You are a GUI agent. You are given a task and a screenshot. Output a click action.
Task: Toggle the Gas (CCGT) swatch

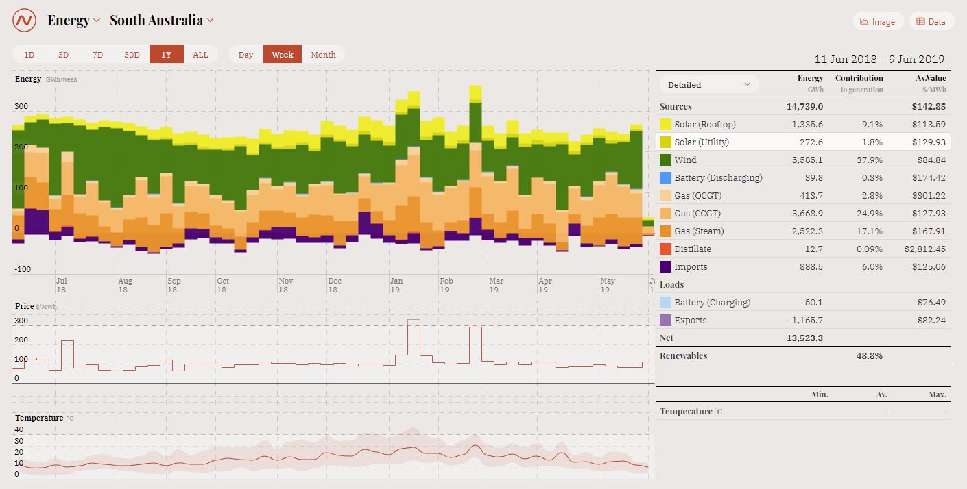pos(665,214)
